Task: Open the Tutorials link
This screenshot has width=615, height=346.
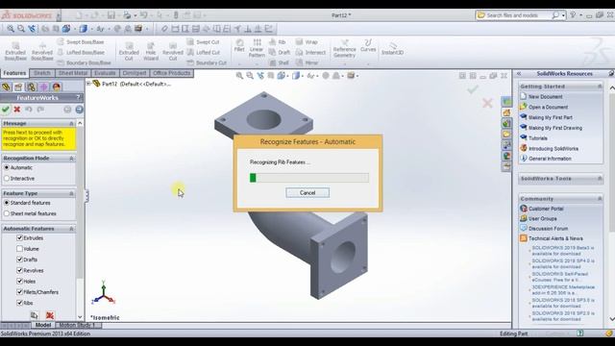Action: [x=538, y=138]
